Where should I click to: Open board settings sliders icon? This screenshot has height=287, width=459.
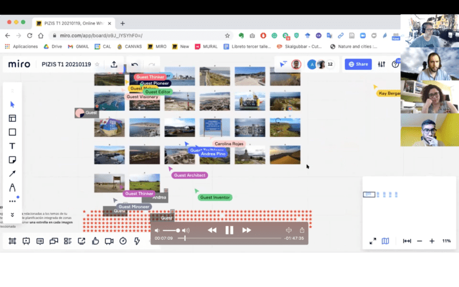pyautogui.click(x=381, y=64)
